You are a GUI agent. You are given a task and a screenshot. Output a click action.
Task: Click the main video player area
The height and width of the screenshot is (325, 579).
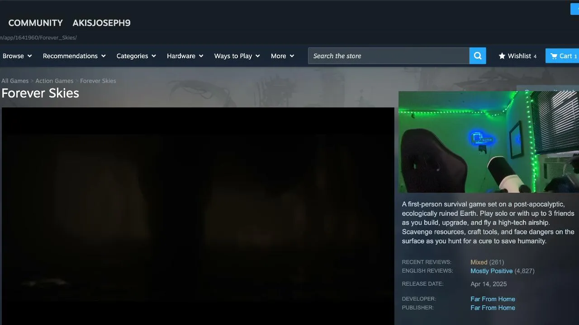pyautogui.click(x=198, y=216)
